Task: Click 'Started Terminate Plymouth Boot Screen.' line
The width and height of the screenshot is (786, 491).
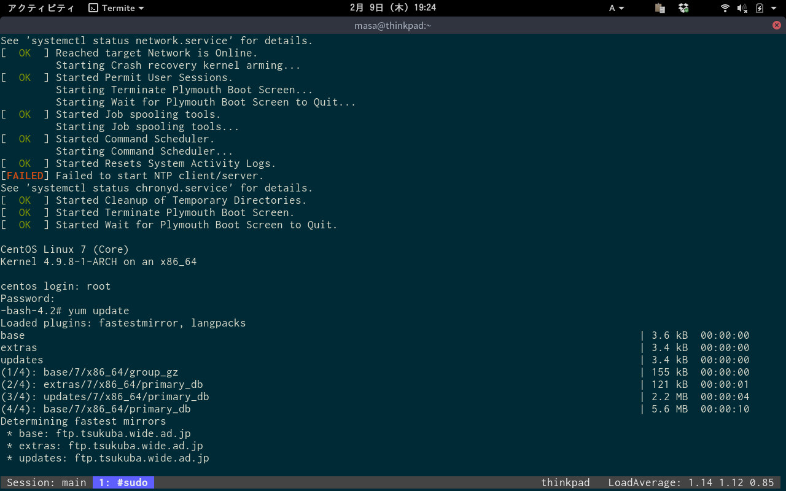Action: 175,212
